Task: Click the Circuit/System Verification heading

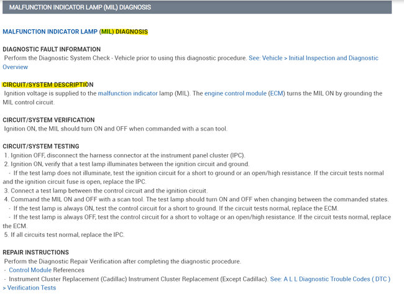Action: pyautogui.click(x=48, y=120)
